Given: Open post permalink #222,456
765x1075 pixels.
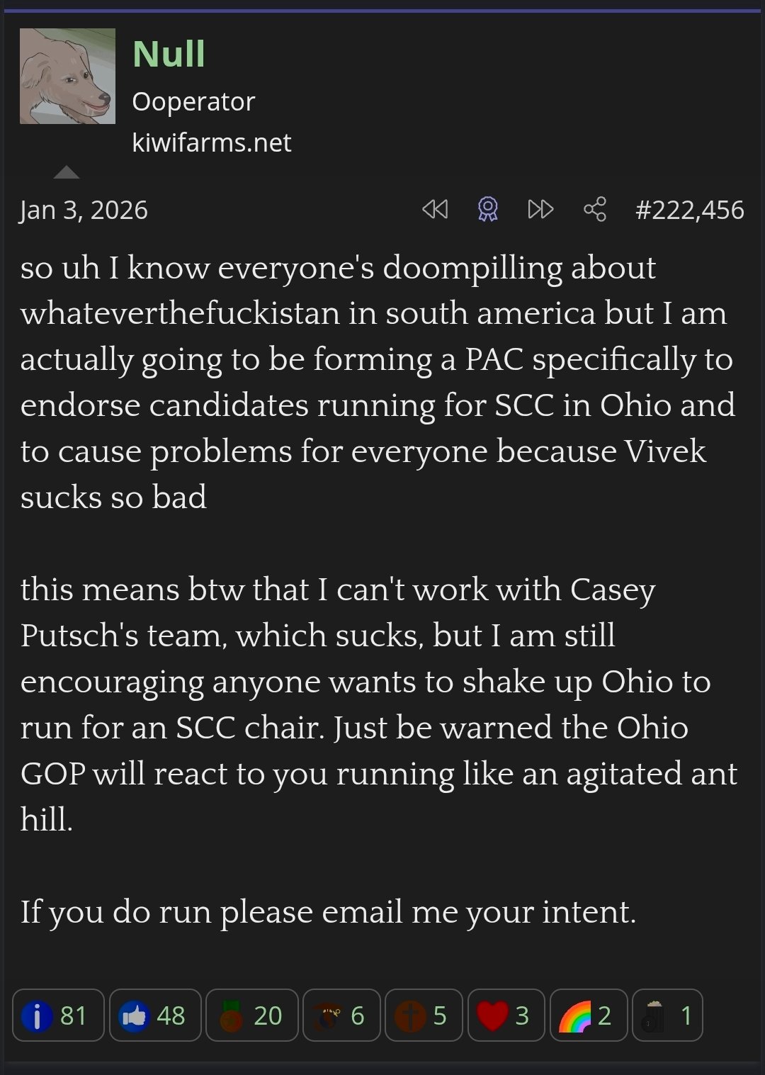Looking at the screenshot, I should coord(689,210).
